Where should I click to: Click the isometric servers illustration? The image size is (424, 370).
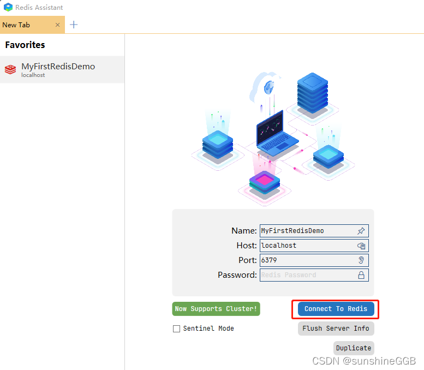273,139
